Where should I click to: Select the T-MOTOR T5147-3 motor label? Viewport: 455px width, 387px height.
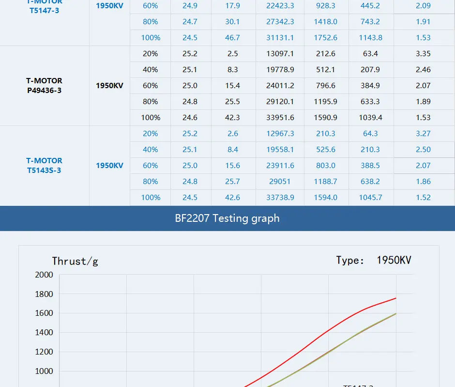[45, 7]
